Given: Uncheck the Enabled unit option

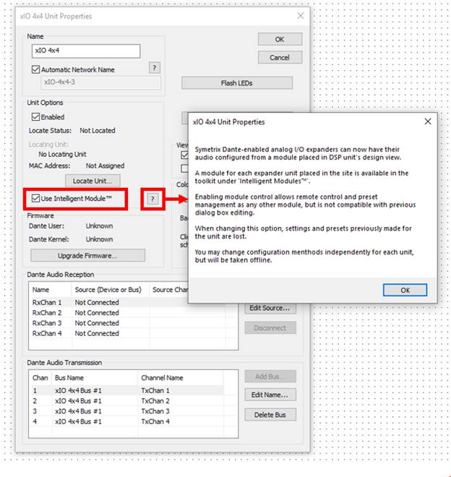Looking at the screenshot, I should [35, 117].
